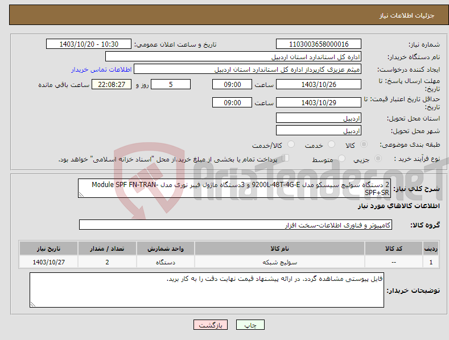Click the buyer organization name field
Screen dimensions: 449x340
[233, 57]
